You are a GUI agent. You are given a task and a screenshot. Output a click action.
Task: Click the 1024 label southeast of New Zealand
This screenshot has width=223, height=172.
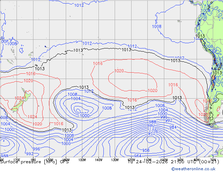[x=32, y=117]
